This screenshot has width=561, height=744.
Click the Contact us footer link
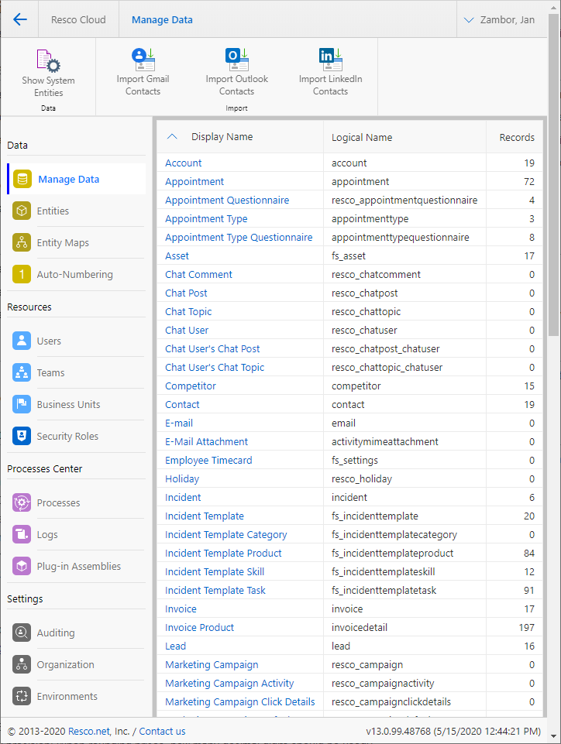(162, 731)
